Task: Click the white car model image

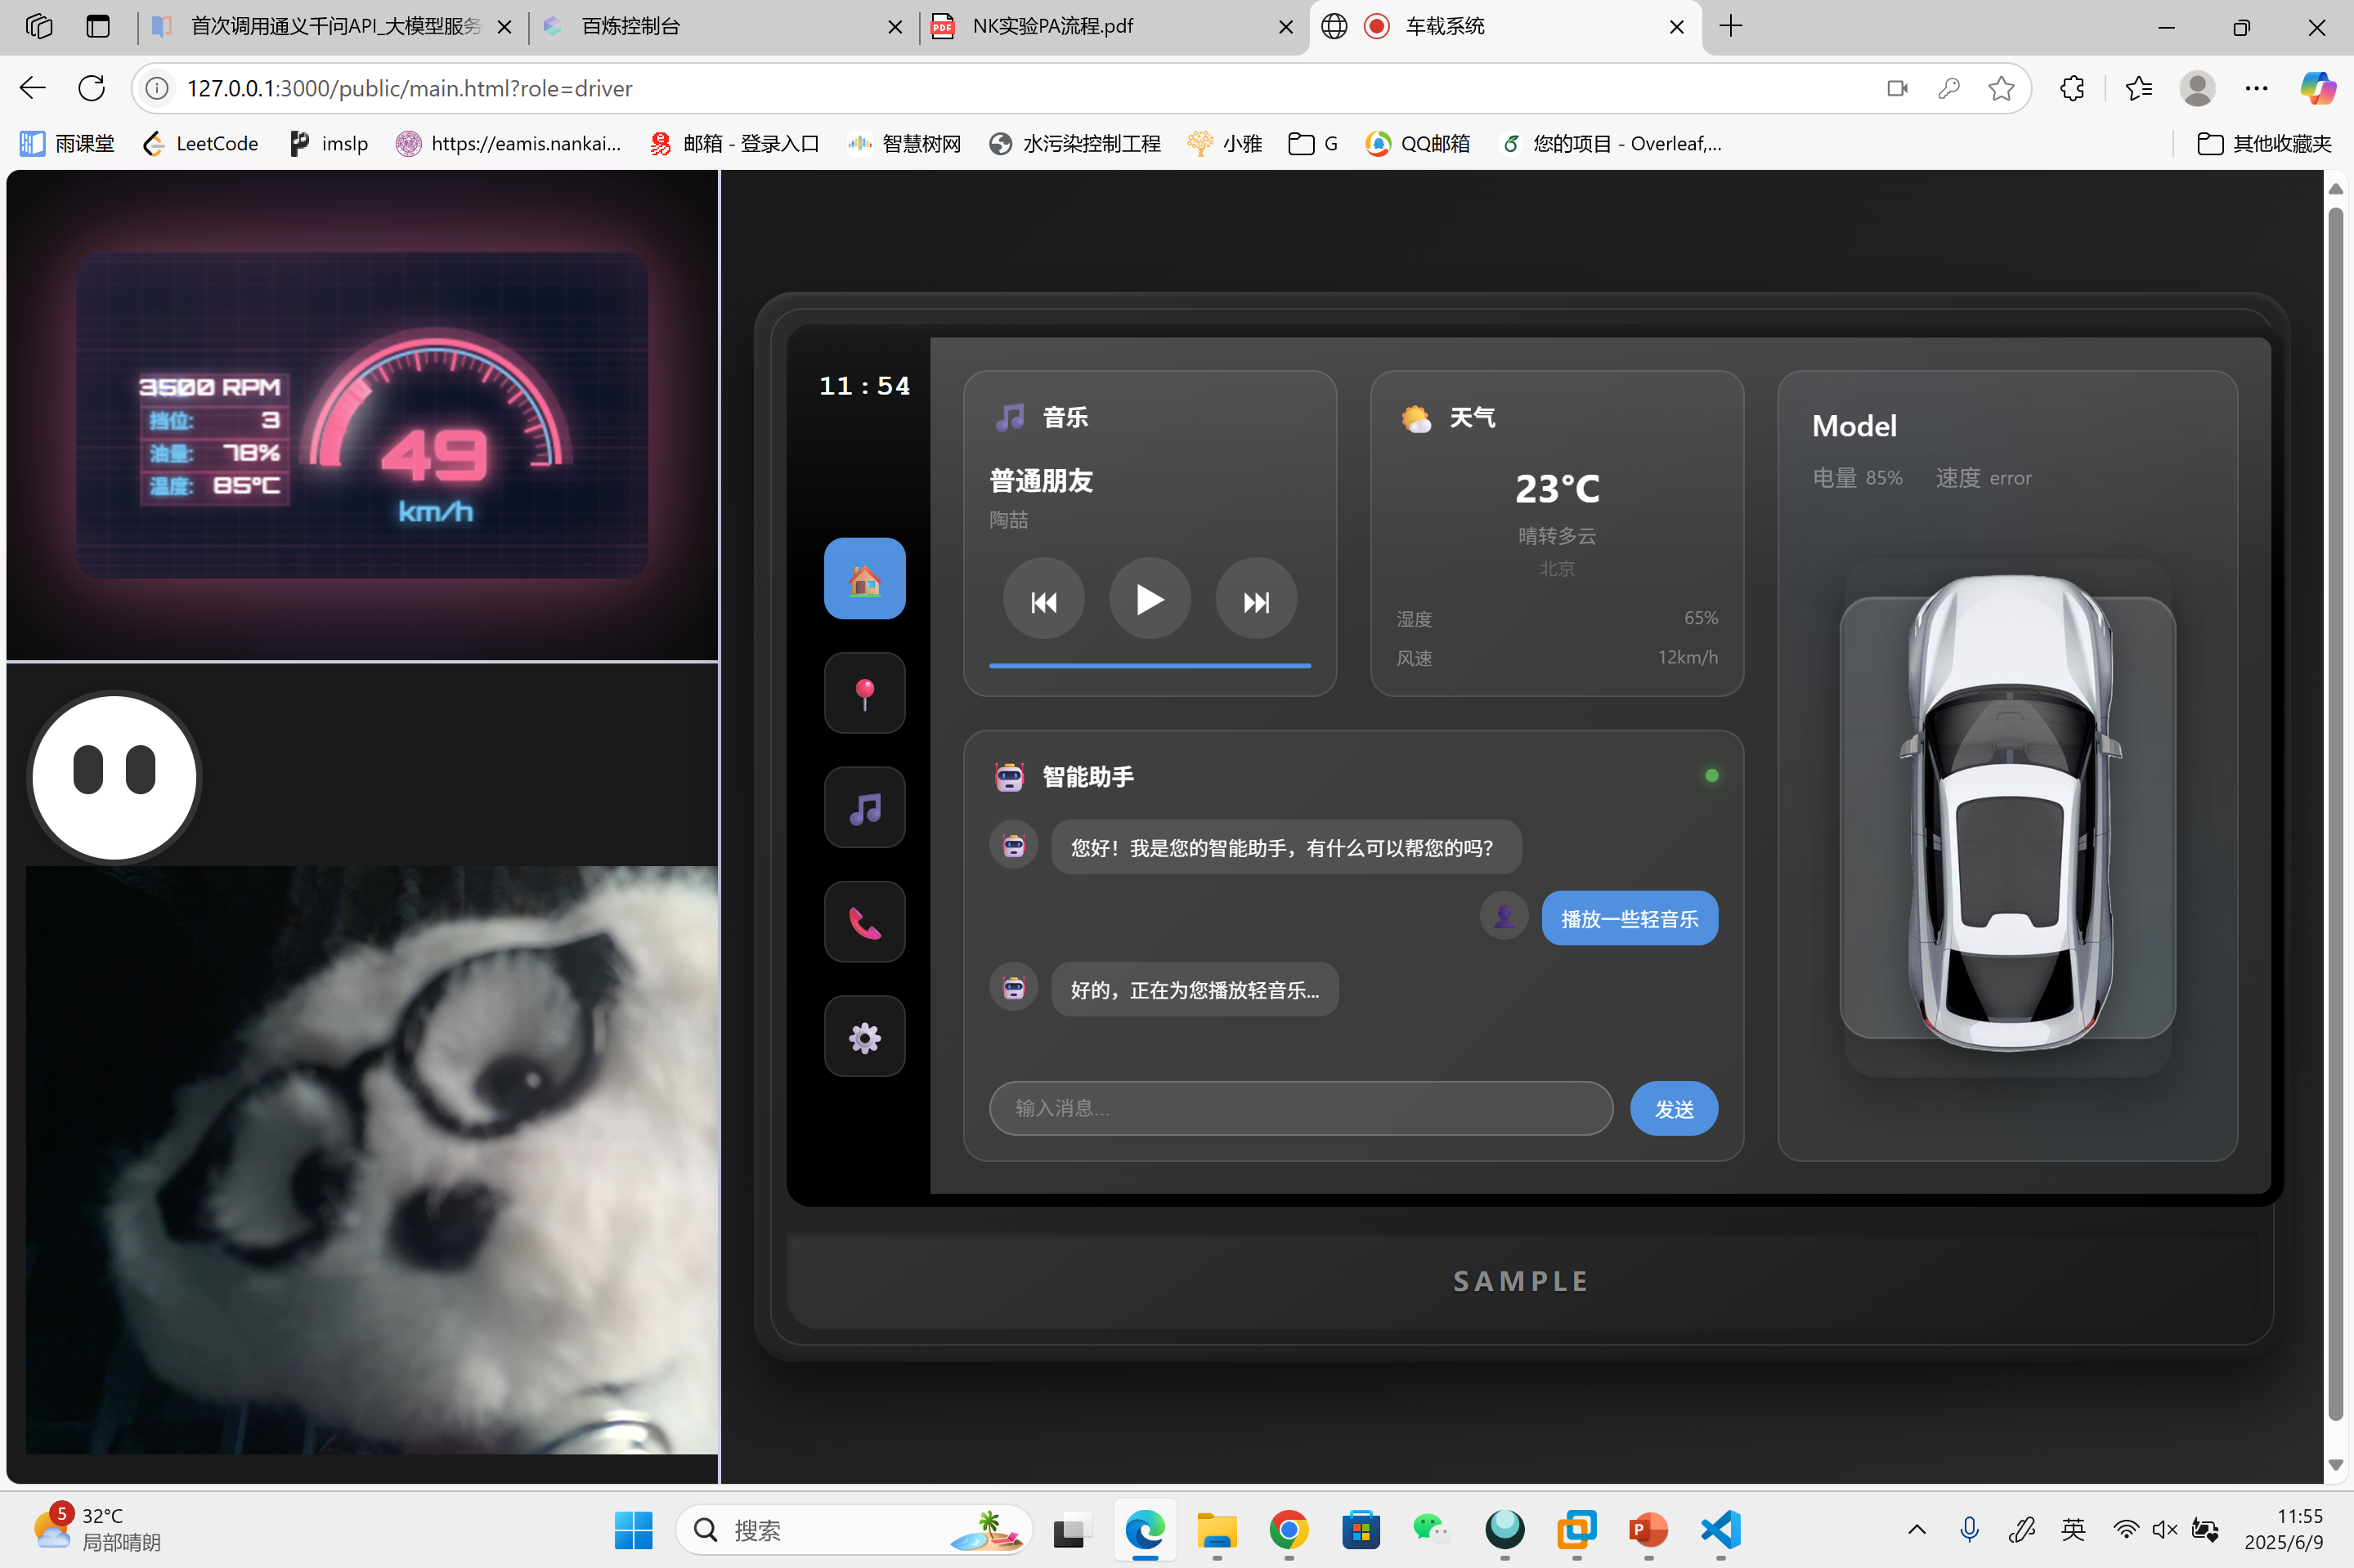Action: (x=2009, y=812)
